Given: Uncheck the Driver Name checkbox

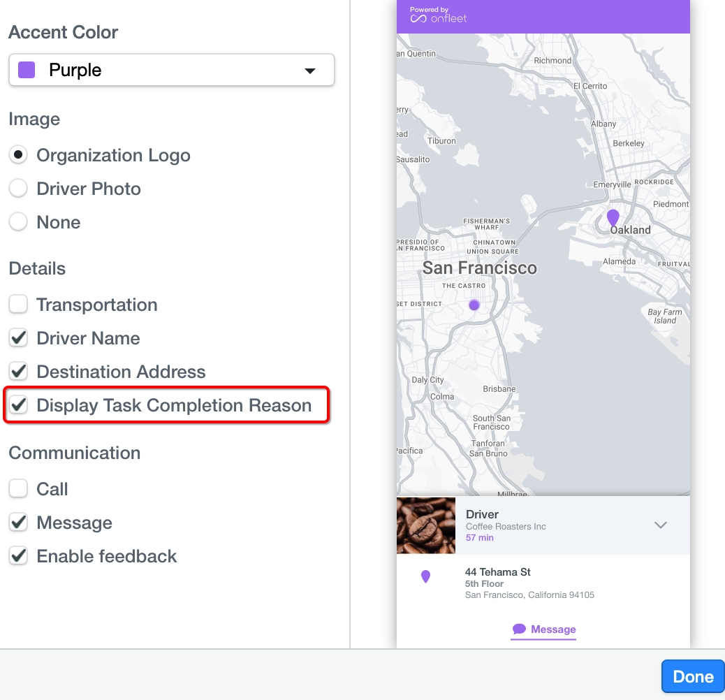Looking at the screenshot, I should (x=18, y=338).
